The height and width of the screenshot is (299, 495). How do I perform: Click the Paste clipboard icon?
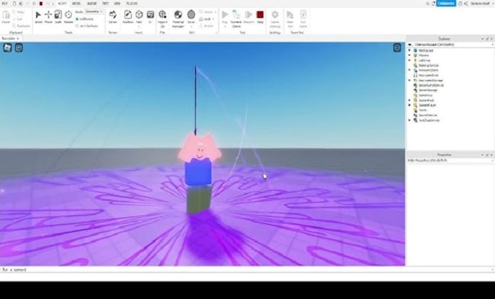pos(6,17)
